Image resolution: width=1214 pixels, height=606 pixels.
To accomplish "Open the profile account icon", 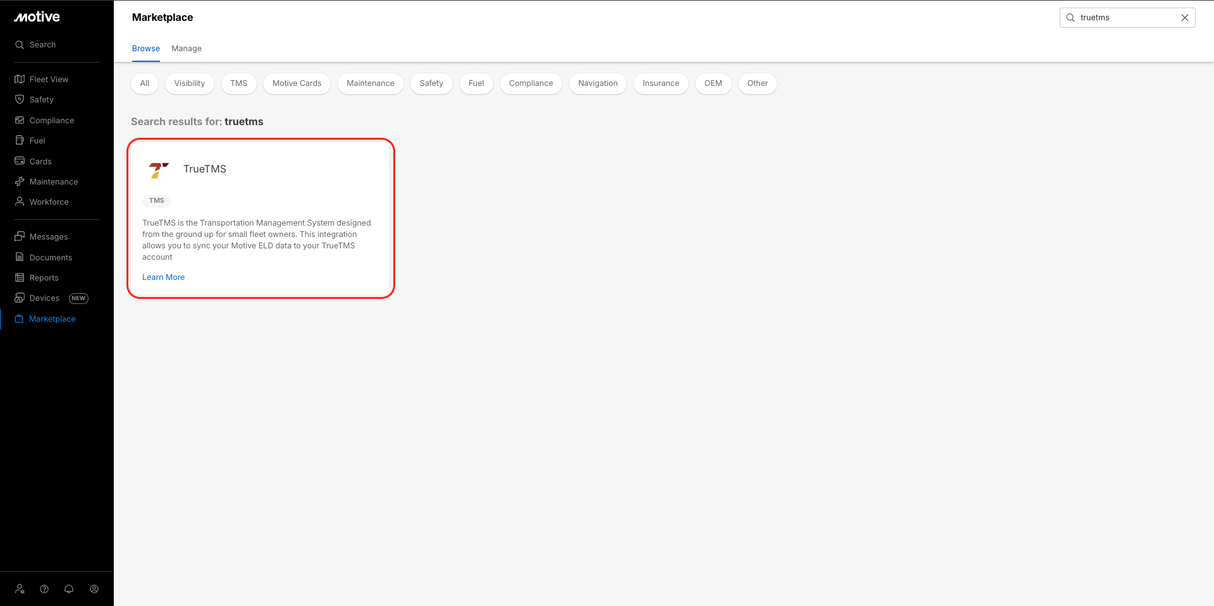I will pyautogui.click(x=94, y=589).
